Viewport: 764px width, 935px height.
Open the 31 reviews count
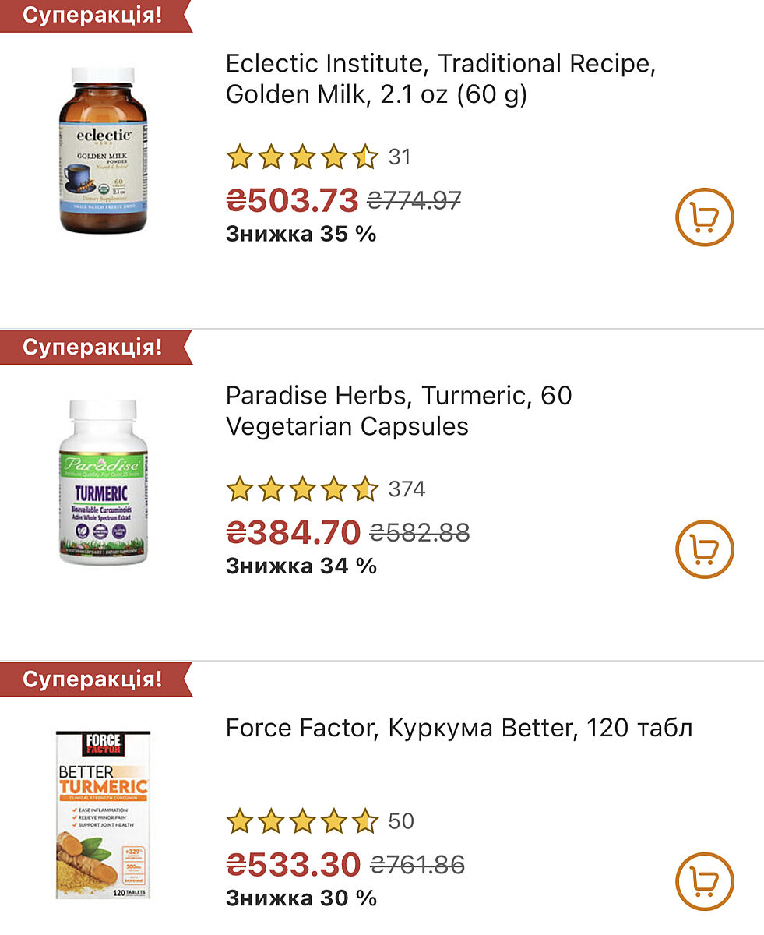[x=400, y=157]
